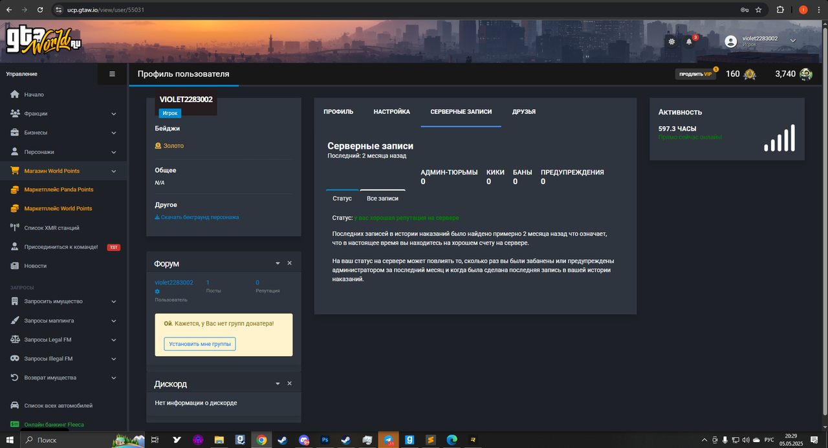Screen dimensions: 828x448
Task: Switch to the Настройка tab
Action: (x=392, y=112)
